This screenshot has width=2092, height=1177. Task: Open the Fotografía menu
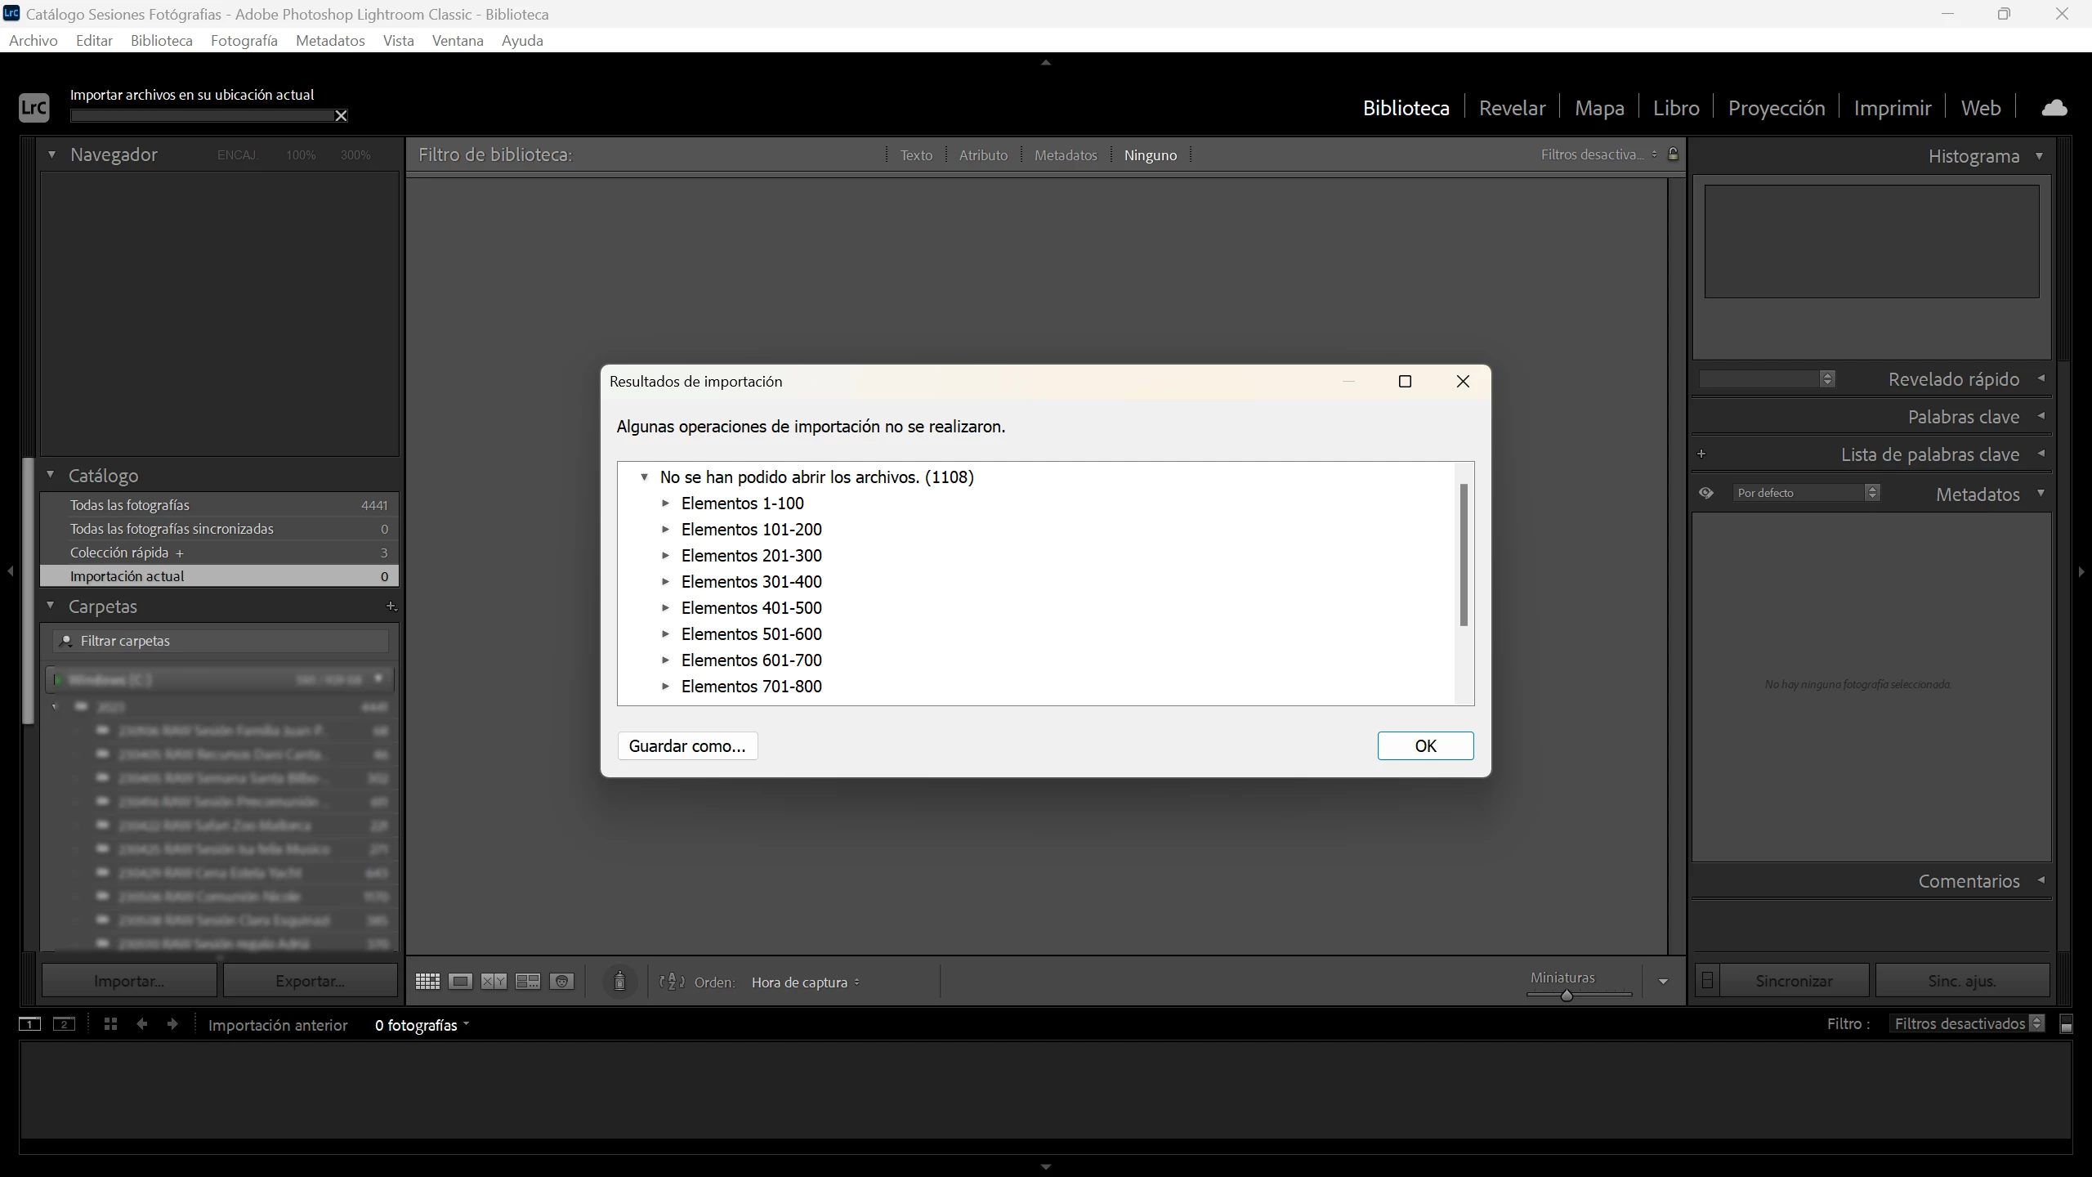[244, 41]
